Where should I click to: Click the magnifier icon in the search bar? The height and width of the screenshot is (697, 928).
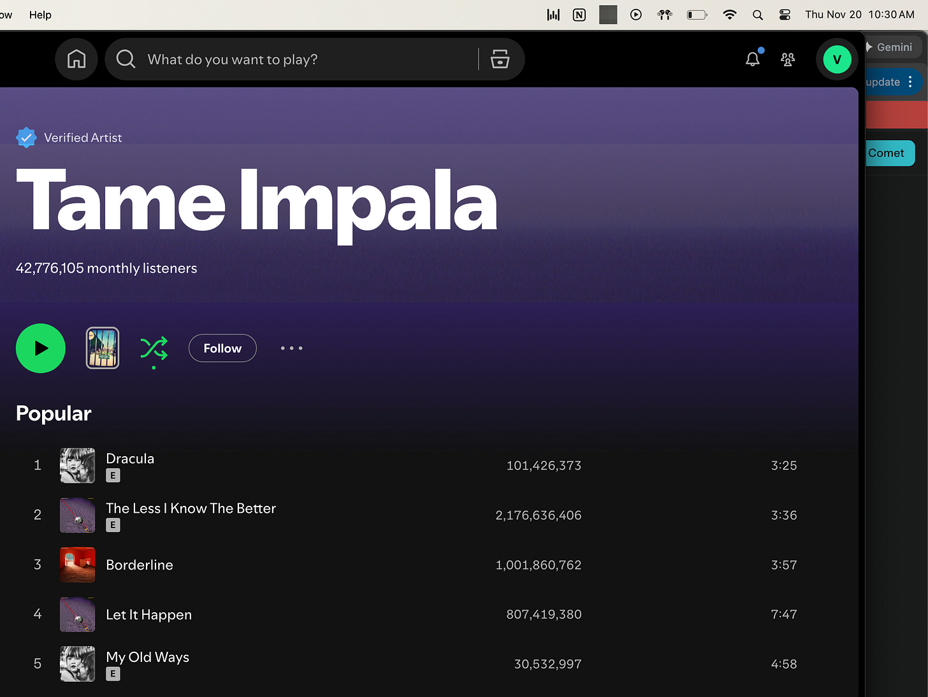[126, 59]
